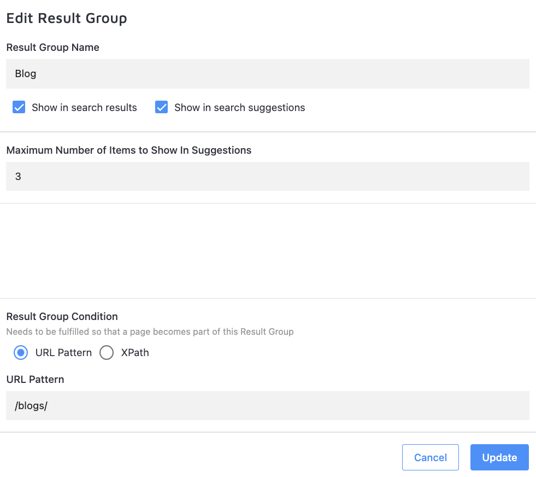
Task: Click the URL Pattern field containing /blogs/
Action: point(267,406)
